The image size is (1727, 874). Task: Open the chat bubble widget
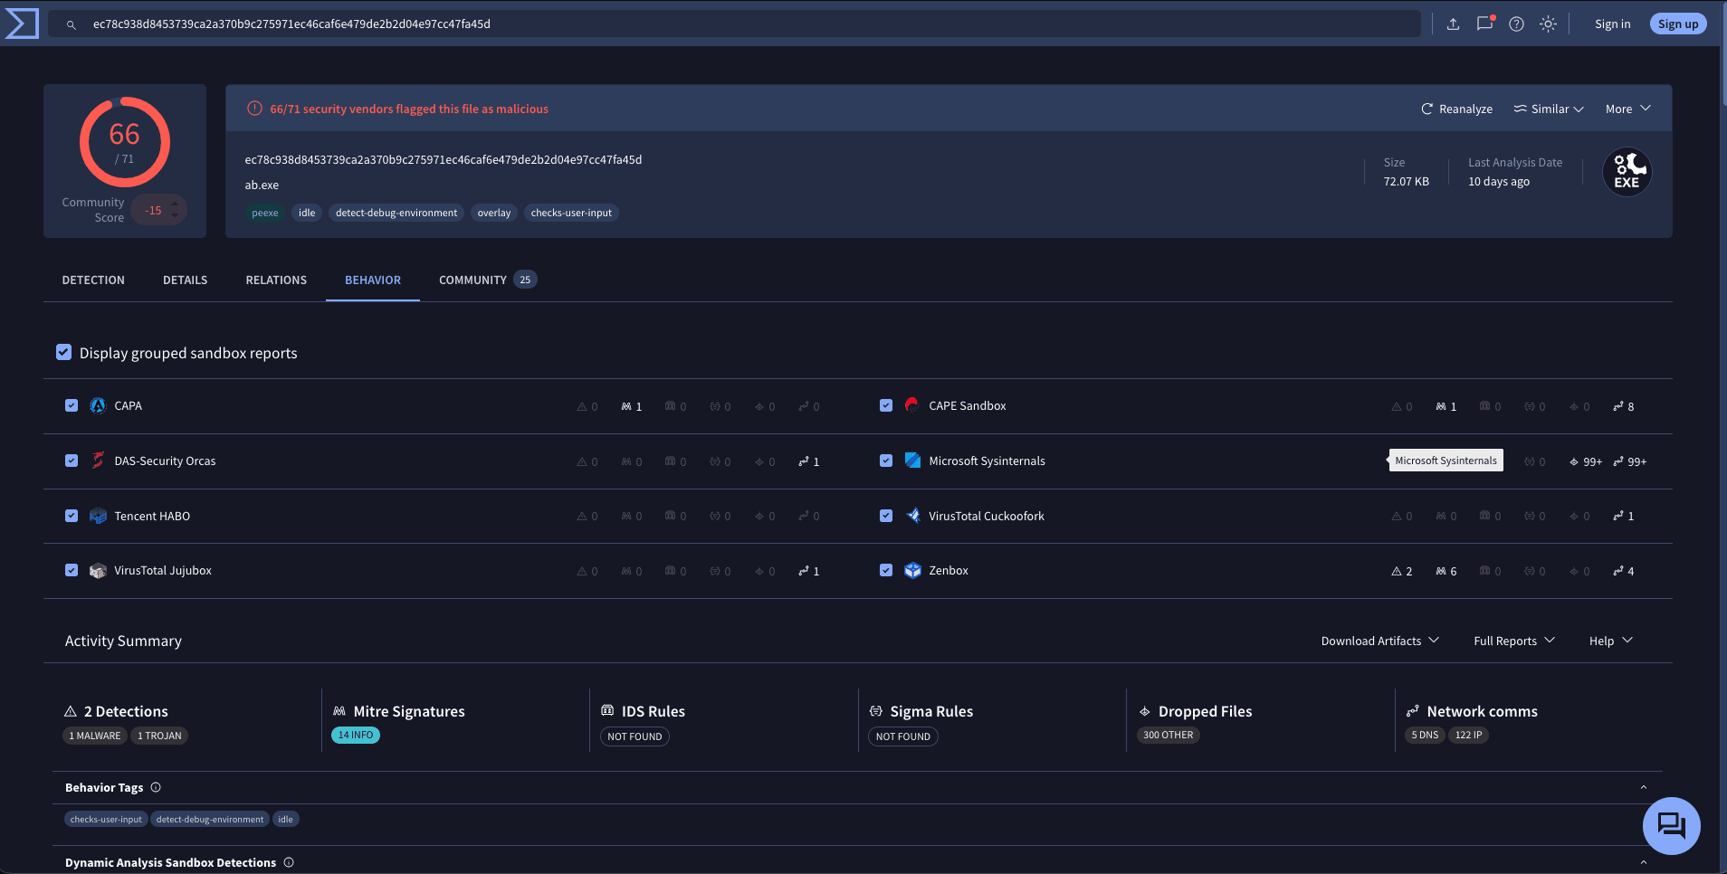point(1671,825)
